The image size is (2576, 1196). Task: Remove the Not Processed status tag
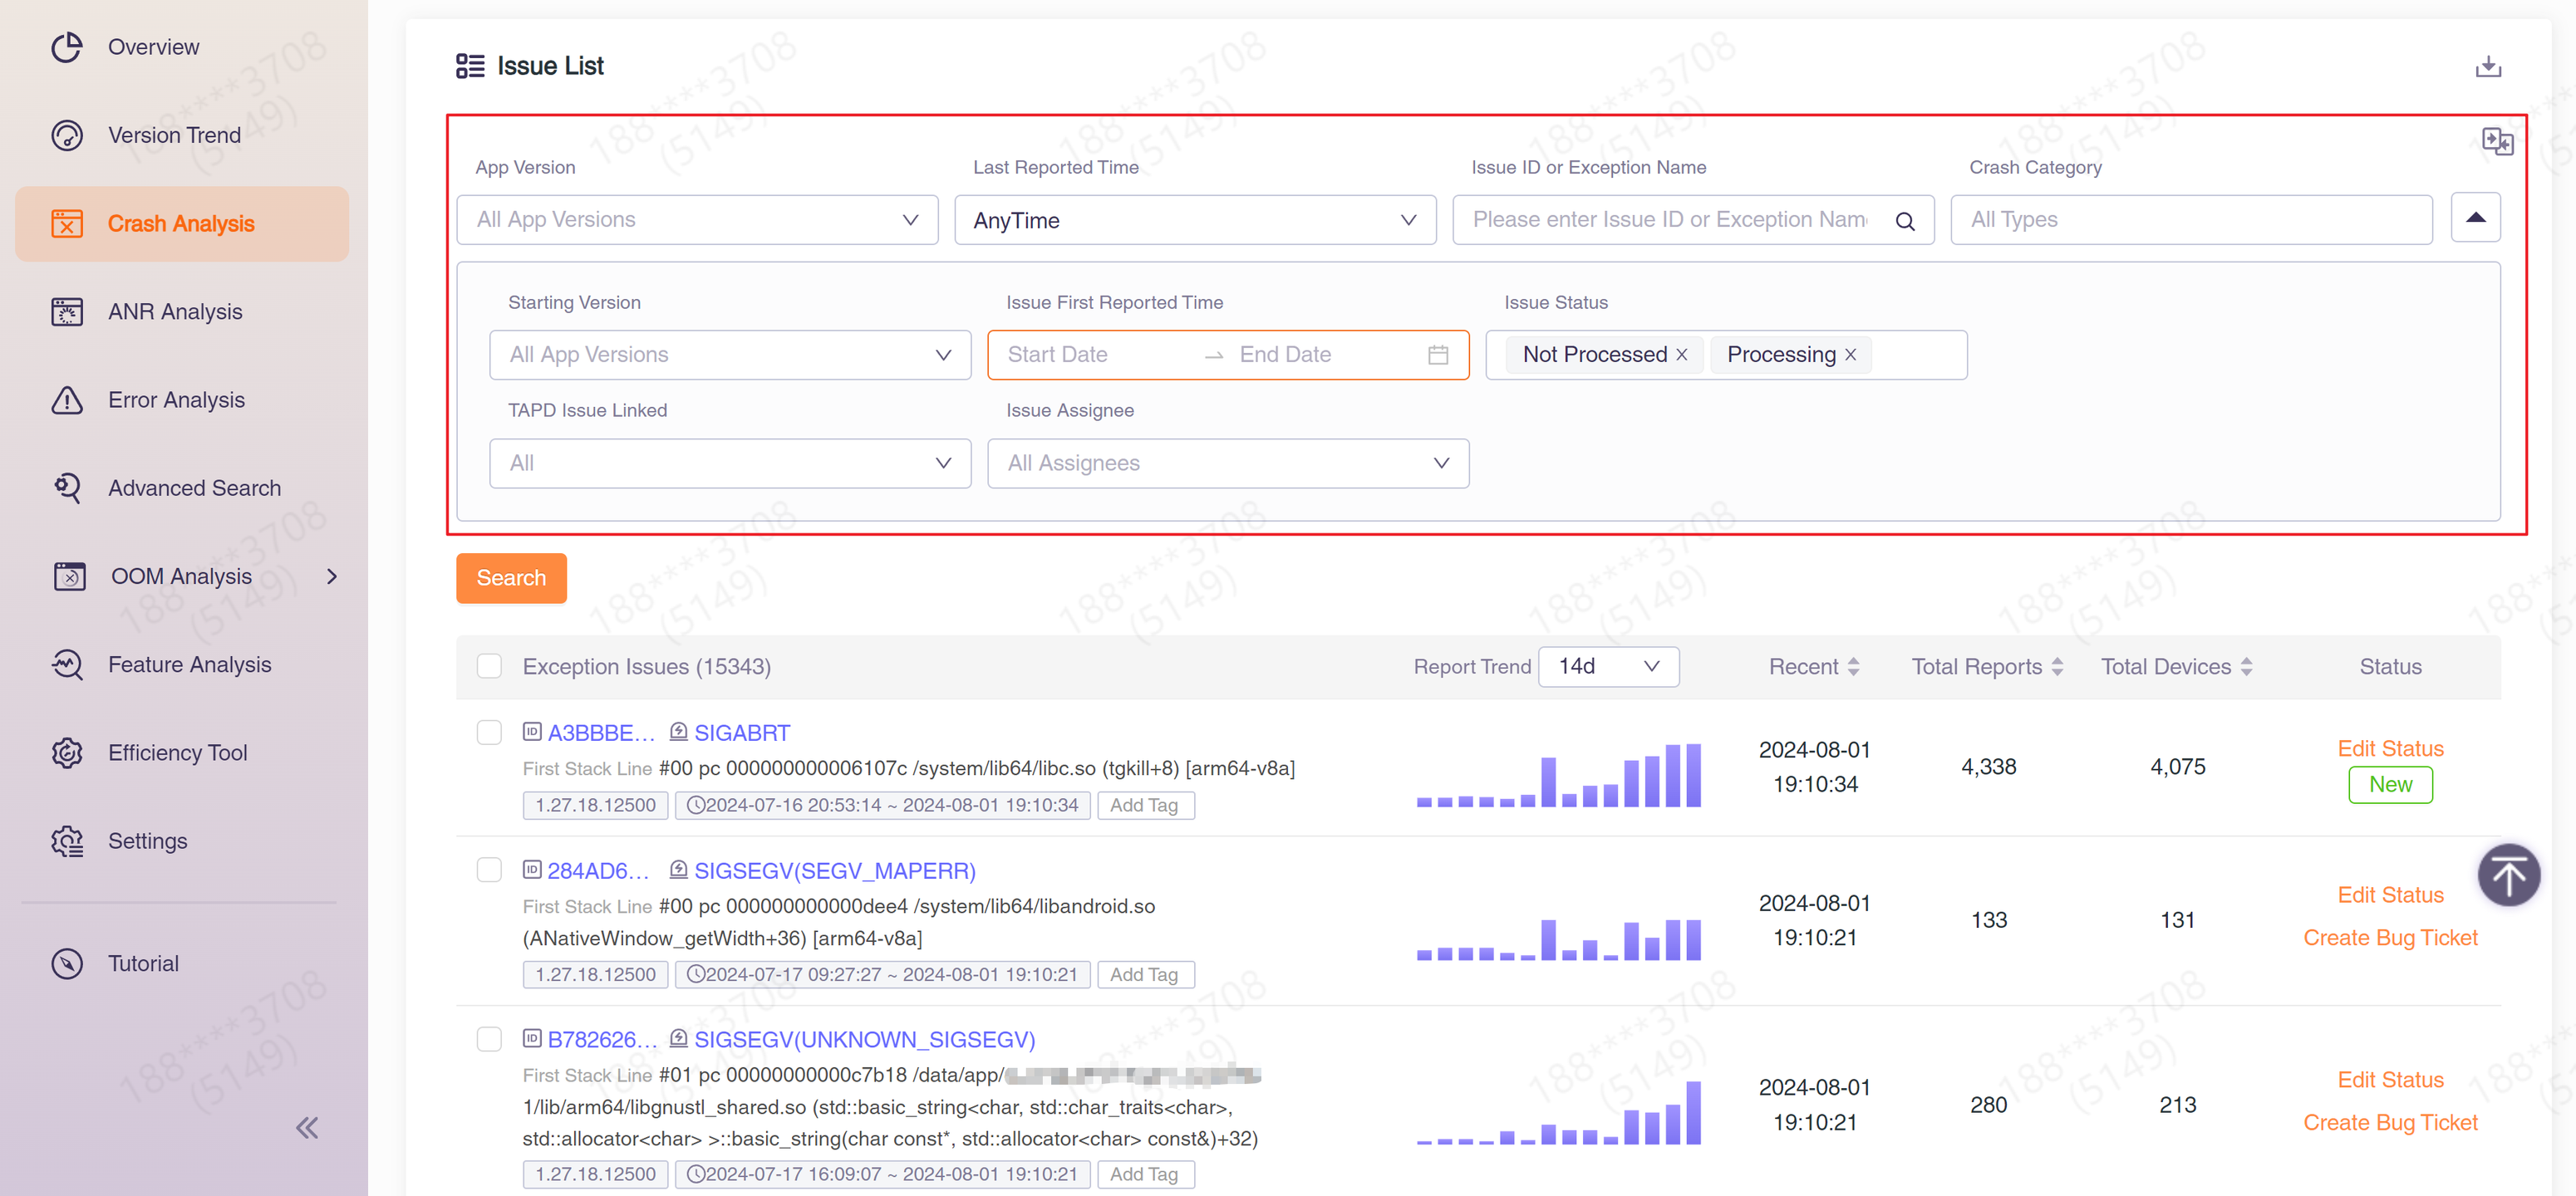coord(1682,355)
